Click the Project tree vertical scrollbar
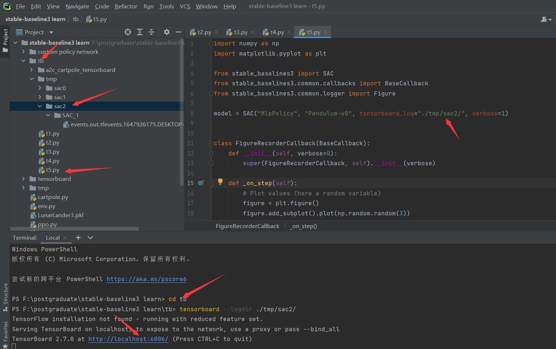Screen dimensions: 556x349 (182, 112)
